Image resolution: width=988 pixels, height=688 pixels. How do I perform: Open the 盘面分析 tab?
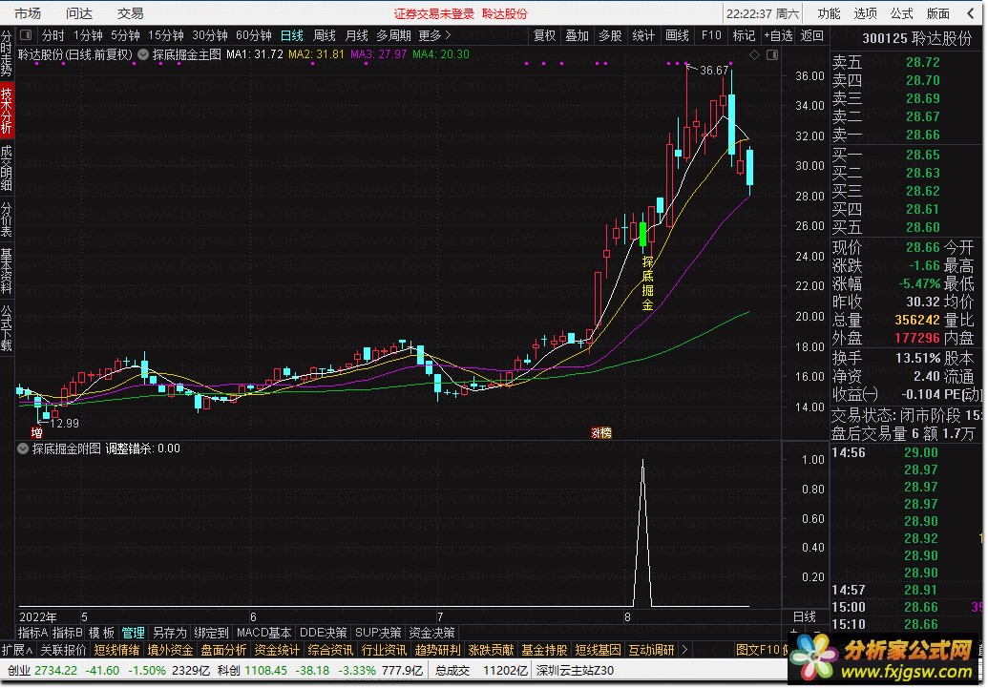(223, 650)
